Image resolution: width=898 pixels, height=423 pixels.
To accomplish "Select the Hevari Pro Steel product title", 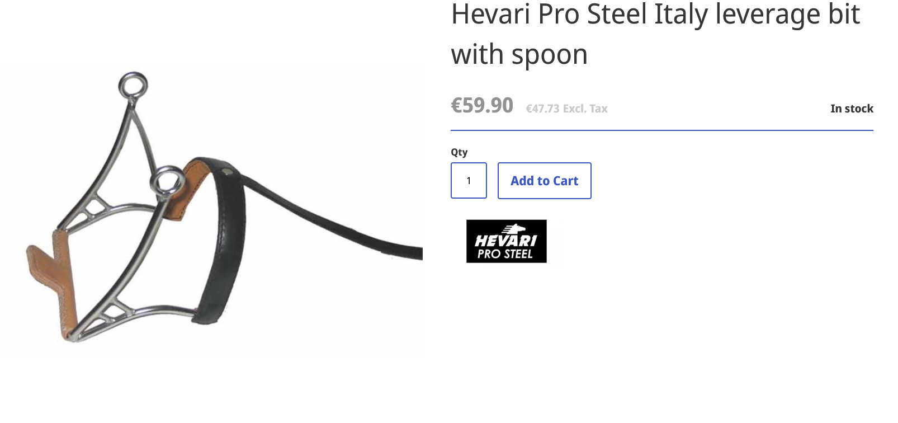I will click(655, 34).
